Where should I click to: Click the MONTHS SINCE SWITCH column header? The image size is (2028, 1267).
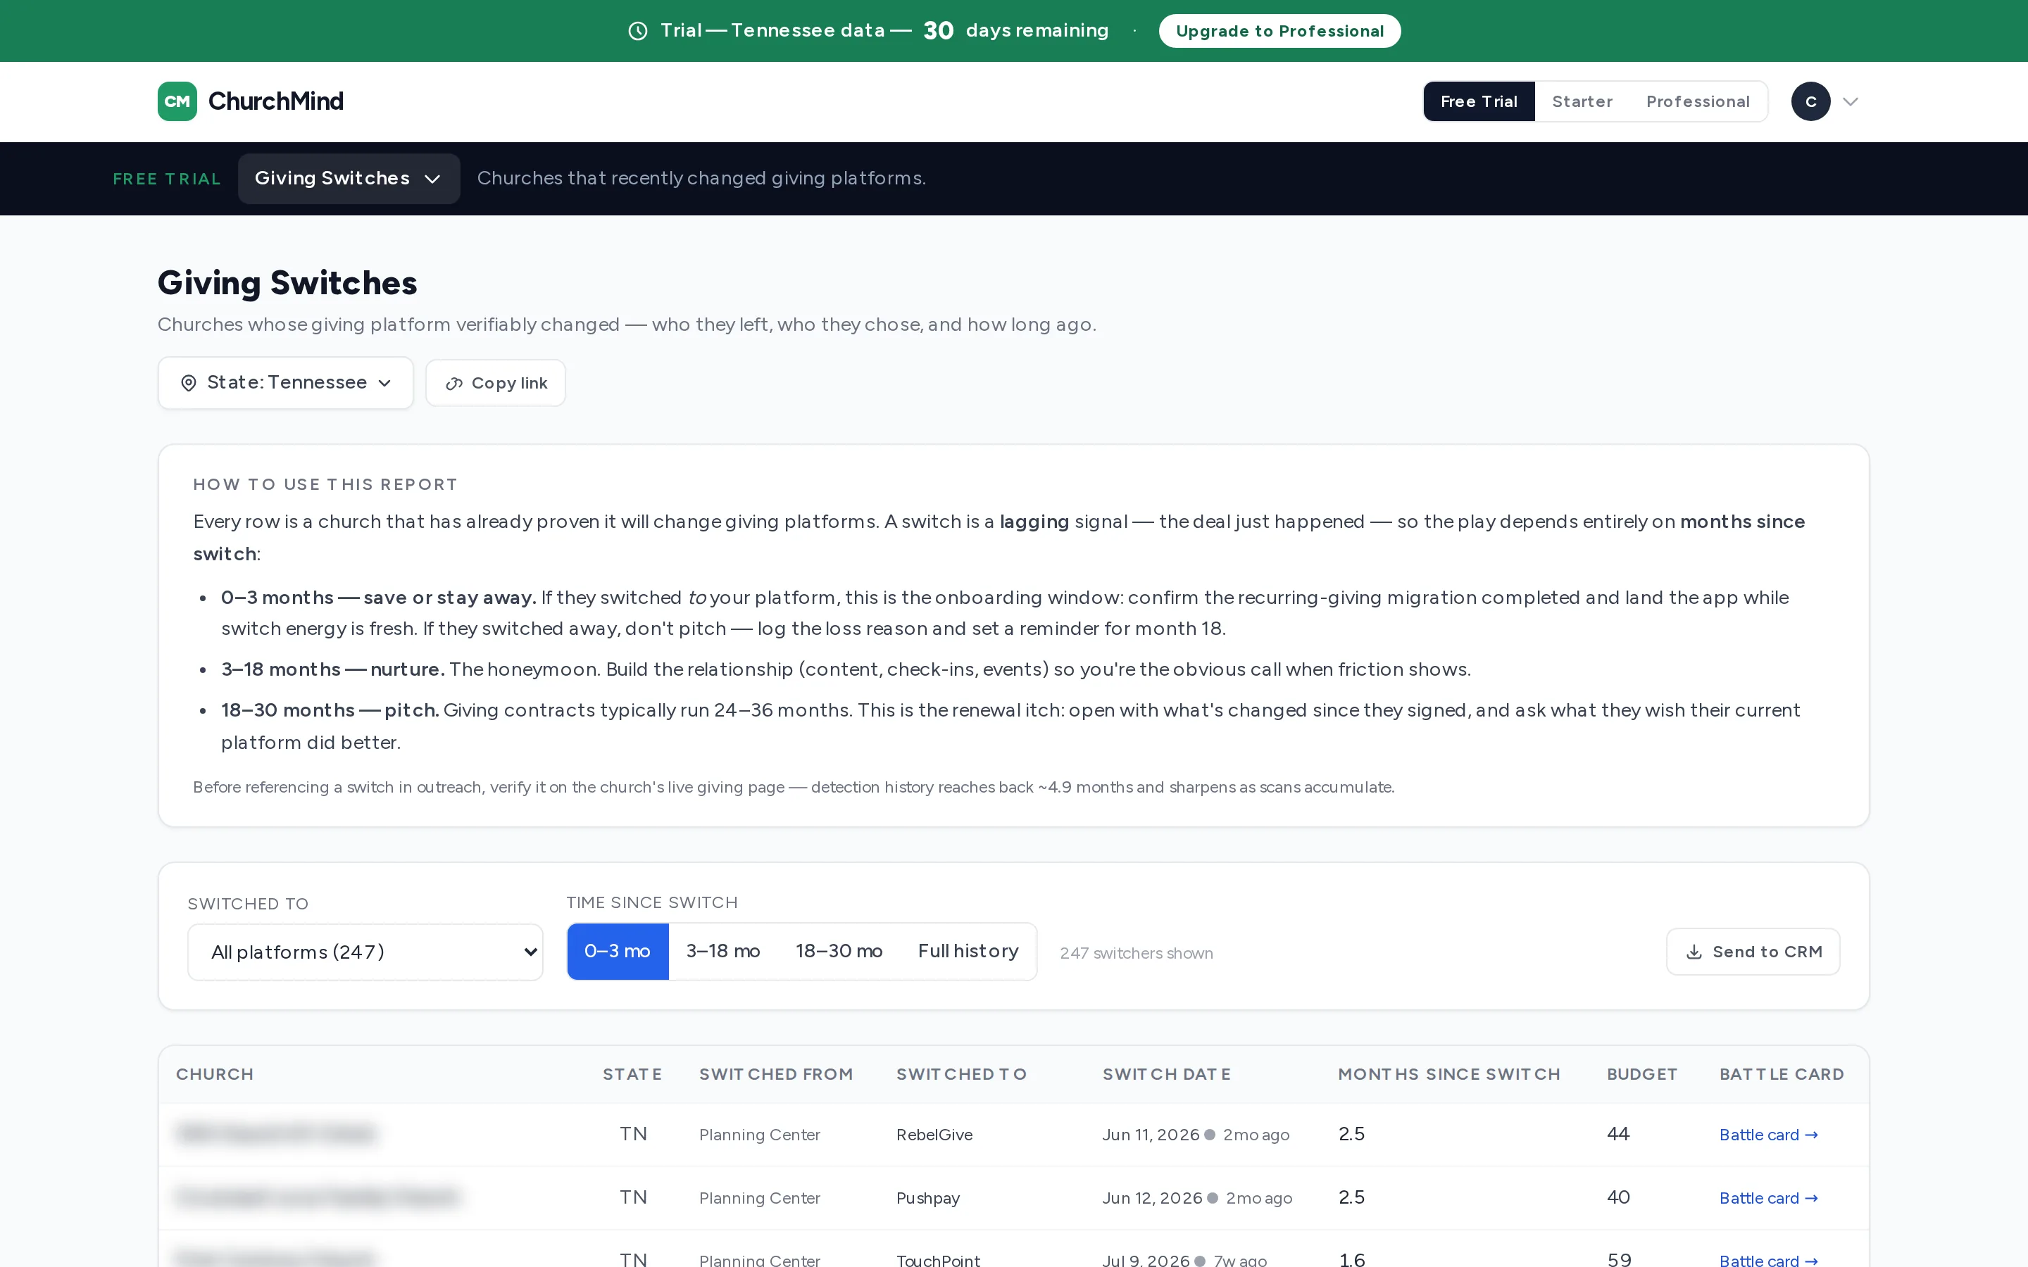(x=1449, y=1074)
